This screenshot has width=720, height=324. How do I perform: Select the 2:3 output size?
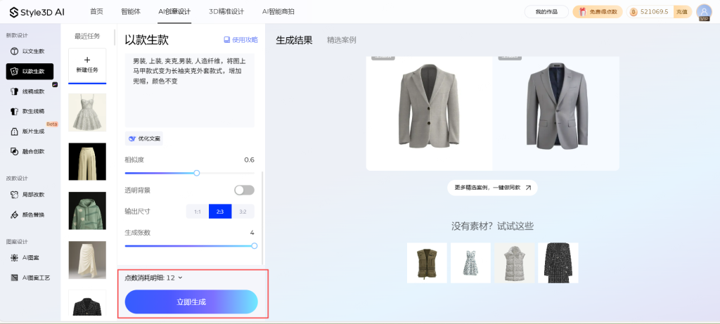(220, 212)
